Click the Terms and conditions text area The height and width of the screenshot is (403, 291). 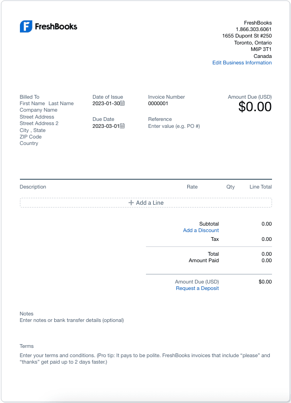tap(145, 359)
